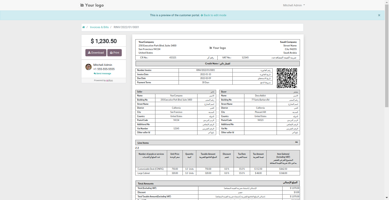389x200 pixels.
Task: Click the Back to edit mode link
Action: click(215, 15)
